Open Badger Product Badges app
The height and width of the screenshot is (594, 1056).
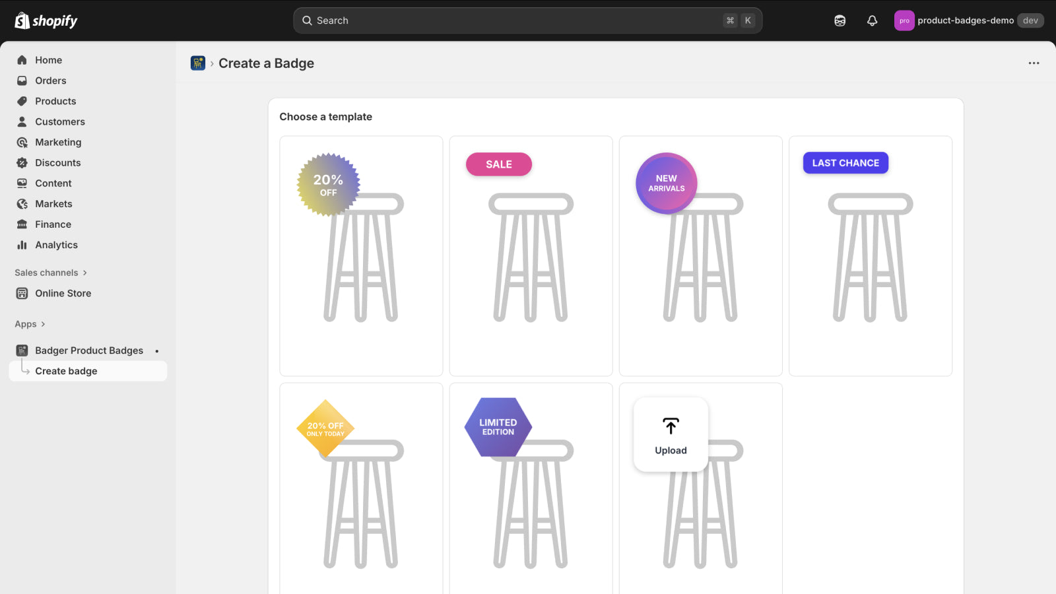tap(88, 350)
